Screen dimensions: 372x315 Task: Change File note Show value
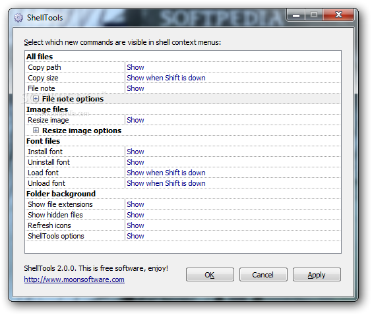[x=135, y=88]
